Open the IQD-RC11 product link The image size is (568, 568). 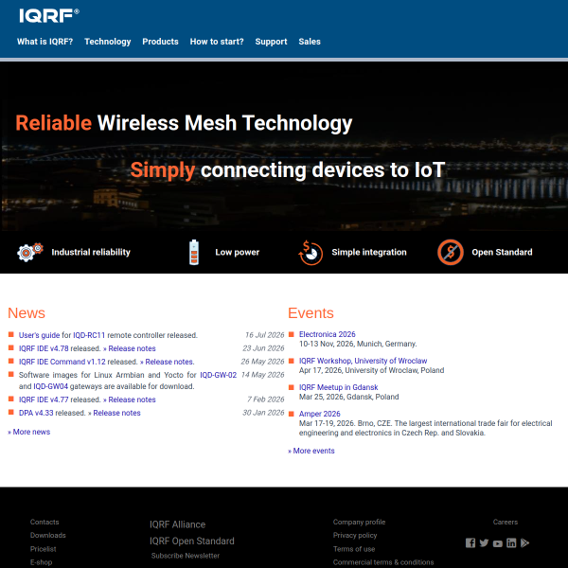(x=89, y=335)
